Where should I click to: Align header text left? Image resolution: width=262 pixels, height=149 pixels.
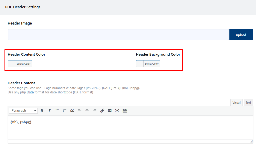tap(80, 111)
